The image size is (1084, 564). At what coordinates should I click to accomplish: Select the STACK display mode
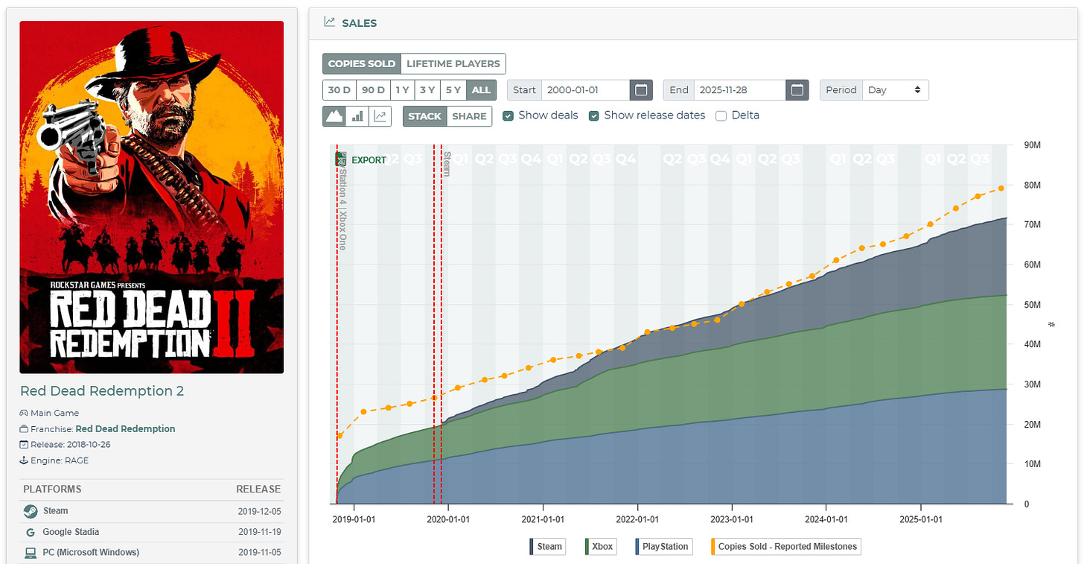click(x=425, y=116)
